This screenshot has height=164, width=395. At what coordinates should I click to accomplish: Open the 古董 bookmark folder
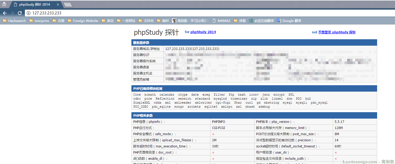(x=58, y=21)
